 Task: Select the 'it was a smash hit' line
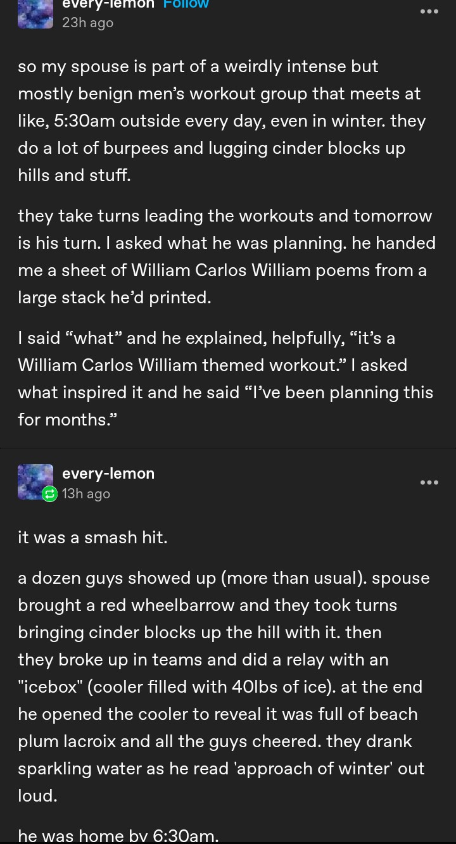pos(92,537)
